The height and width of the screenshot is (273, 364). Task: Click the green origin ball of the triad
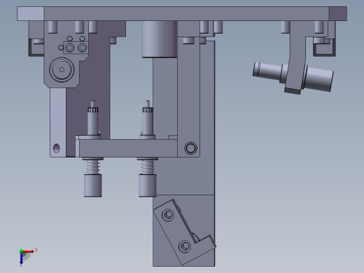[x=21, y=251]
